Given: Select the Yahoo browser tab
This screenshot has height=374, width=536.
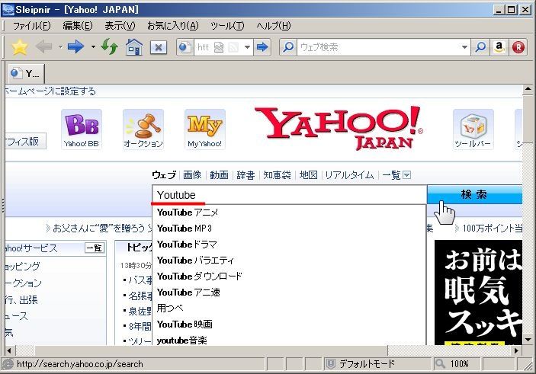Looking at the screenshot, I should coord(26,73).
